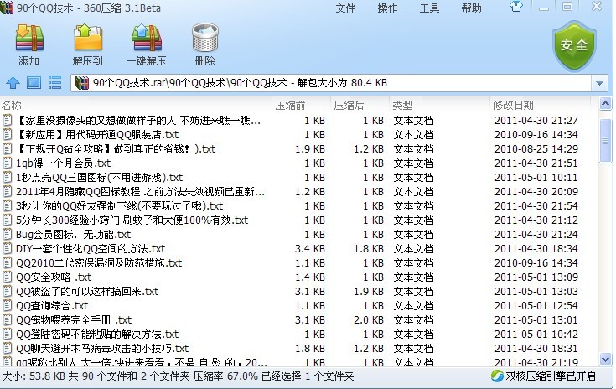Open the 文件 (File) menu
The image size is (616, 389).
click(346, 8)
